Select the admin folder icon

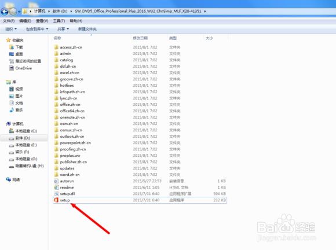click(56, 53)
